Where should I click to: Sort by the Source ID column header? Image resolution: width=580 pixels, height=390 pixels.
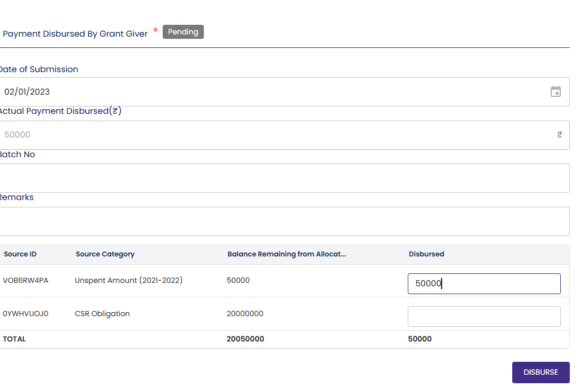(20, 254)
